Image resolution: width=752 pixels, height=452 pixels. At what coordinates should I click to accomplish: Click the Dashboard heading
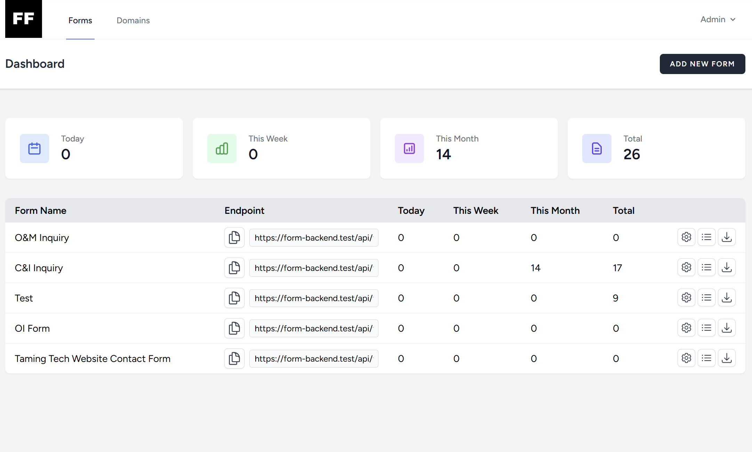coord(35,64)
